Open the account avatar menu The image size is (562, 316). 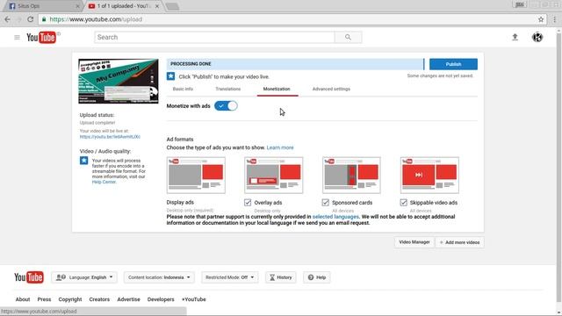[537, 37]
